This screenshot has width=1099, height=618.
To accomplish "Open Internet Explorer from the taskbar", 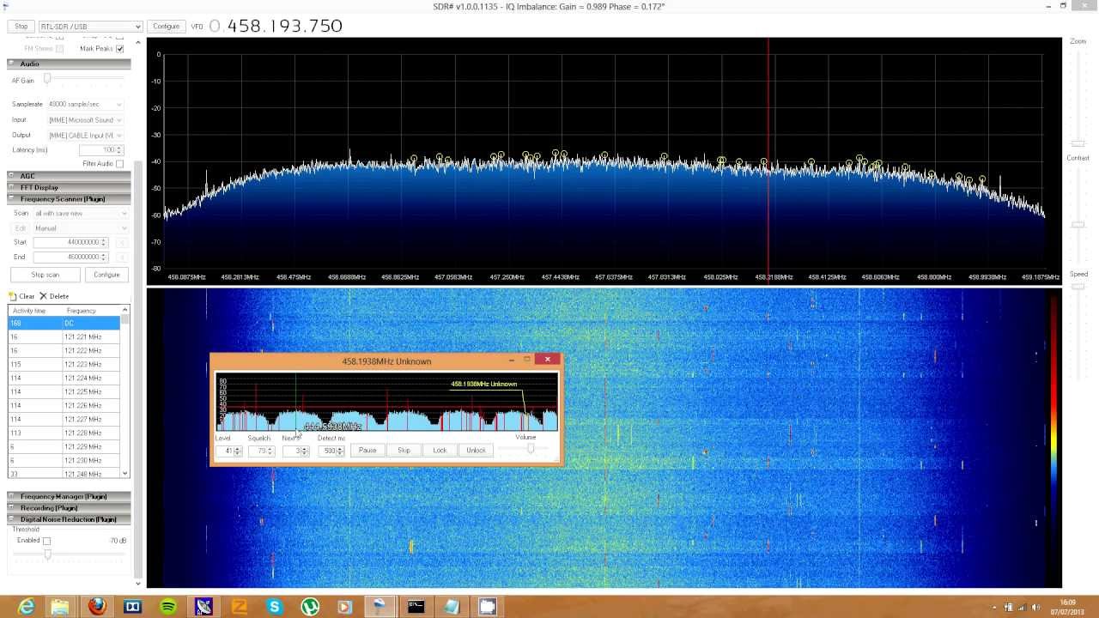I will (26, 607).
